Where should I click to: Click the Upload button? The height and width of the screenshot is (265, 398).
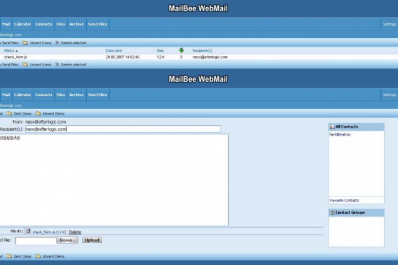(92, 240)
